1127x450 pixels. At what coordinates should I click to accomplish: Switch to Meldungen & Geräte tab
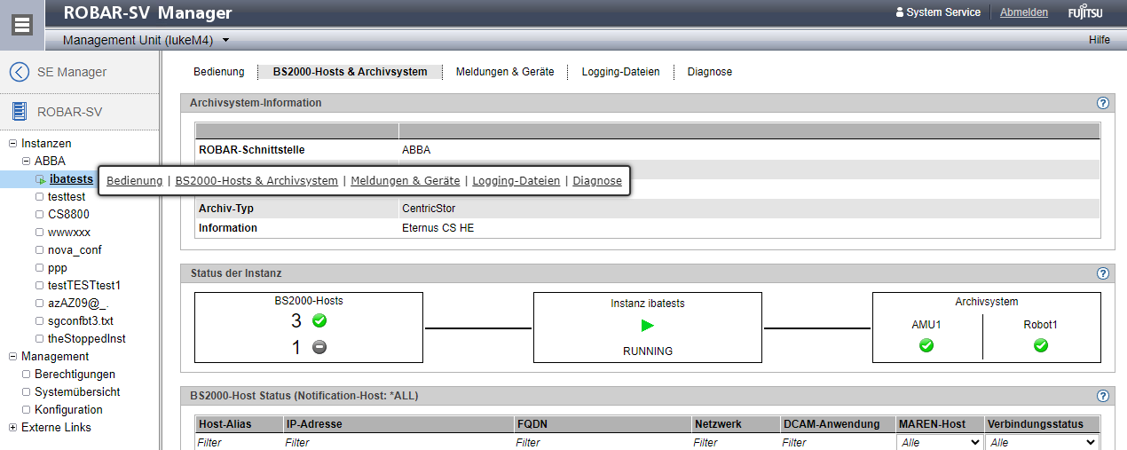pos(505,72)
